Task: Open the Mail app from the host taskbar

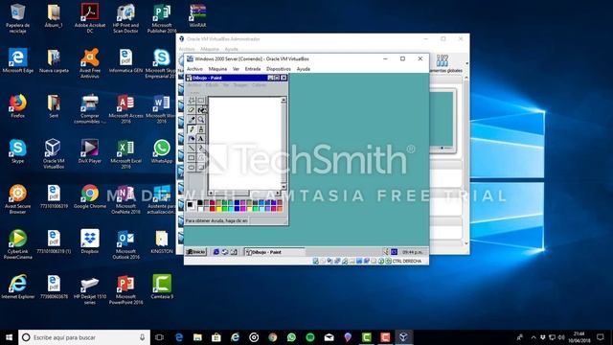Action: pos(329,336)
